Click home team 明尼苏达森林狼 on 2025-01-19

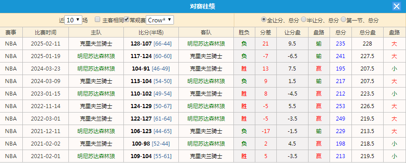96,56
